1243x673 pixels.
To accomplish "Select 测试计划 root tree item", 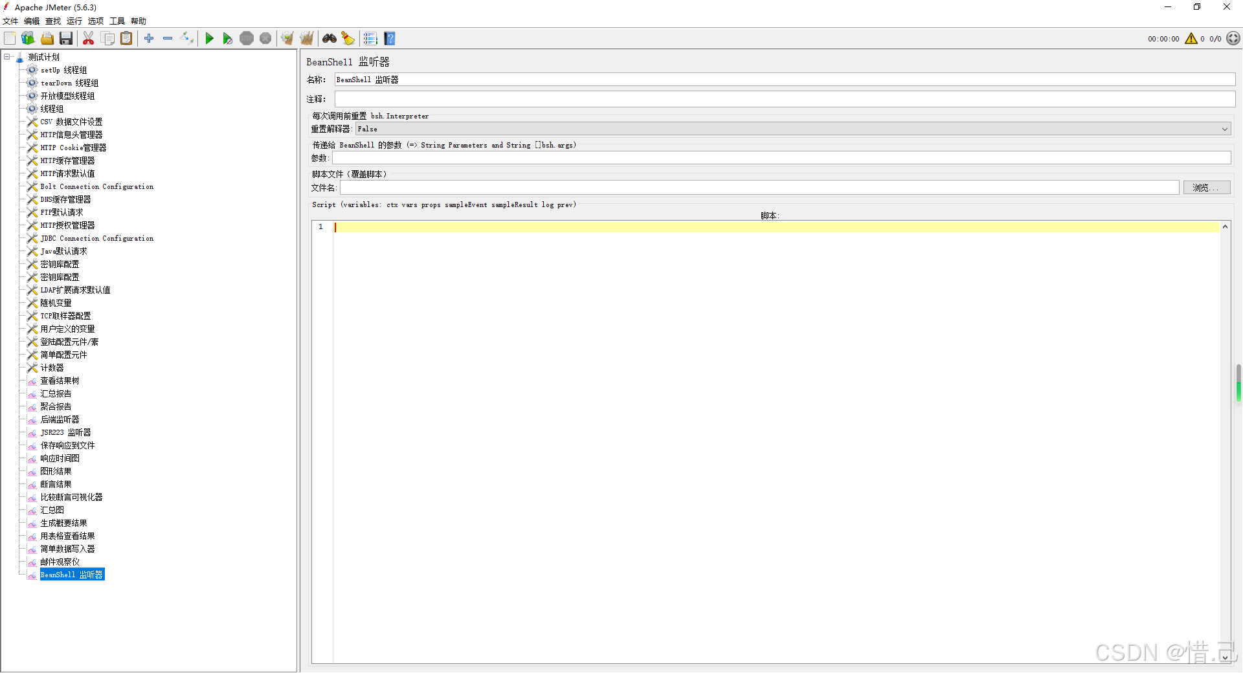I will coord(43,57).
